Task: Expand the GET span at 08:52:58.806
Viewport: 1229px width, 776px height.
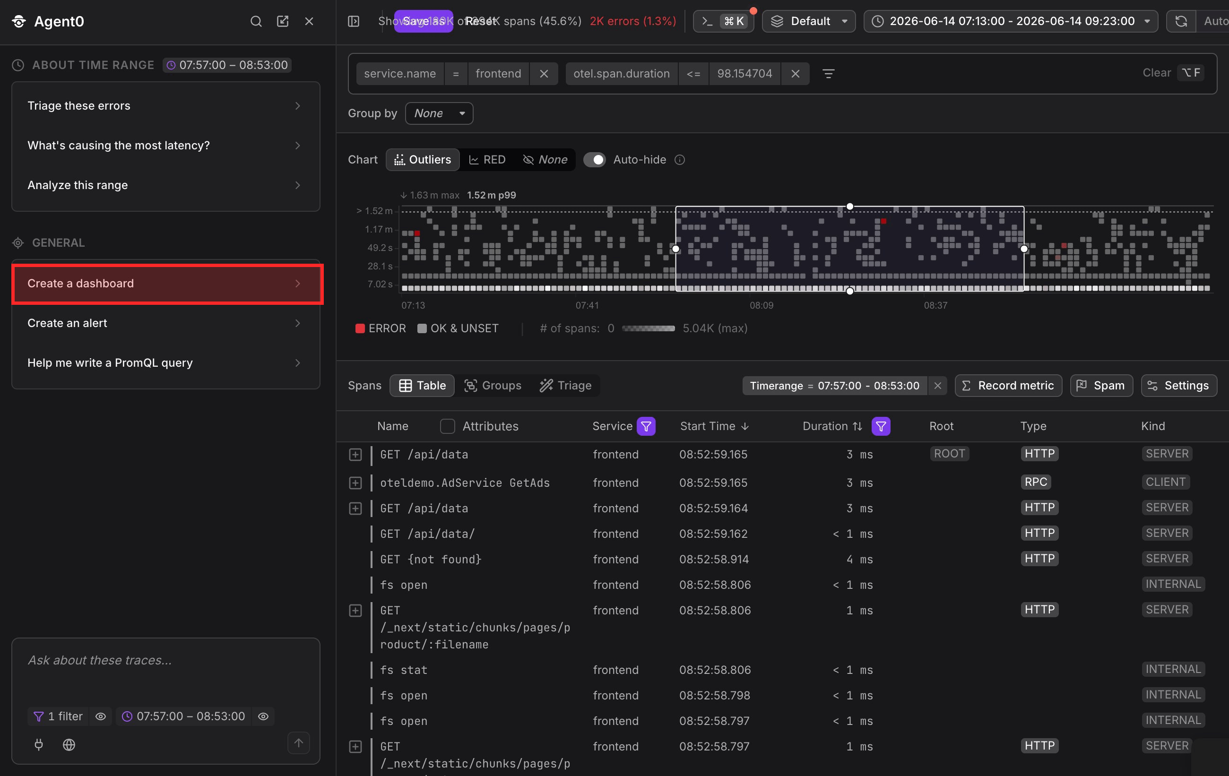Action: tap(355, 610)
